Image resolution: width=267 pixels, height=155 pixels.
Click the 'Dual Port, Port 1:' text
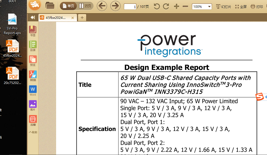pos(142,122)
